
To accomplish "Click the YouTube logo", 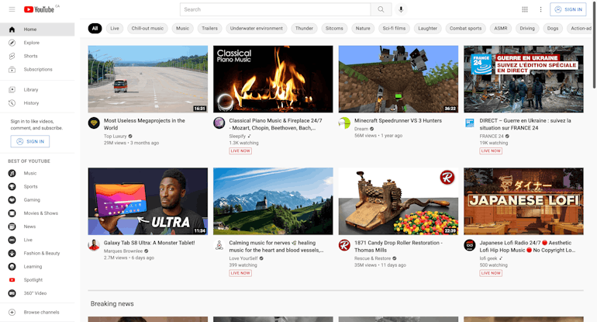I will click(x=39, y=9).
